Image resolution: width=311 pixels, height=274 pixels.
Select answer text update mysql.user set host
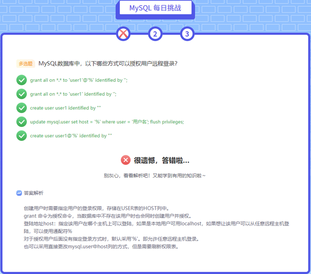[107, 122]
